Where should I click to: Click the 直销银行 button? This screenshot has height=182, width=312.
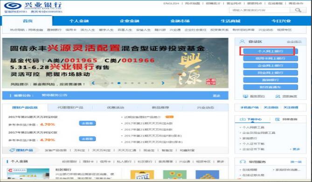(x=270, y=80)
